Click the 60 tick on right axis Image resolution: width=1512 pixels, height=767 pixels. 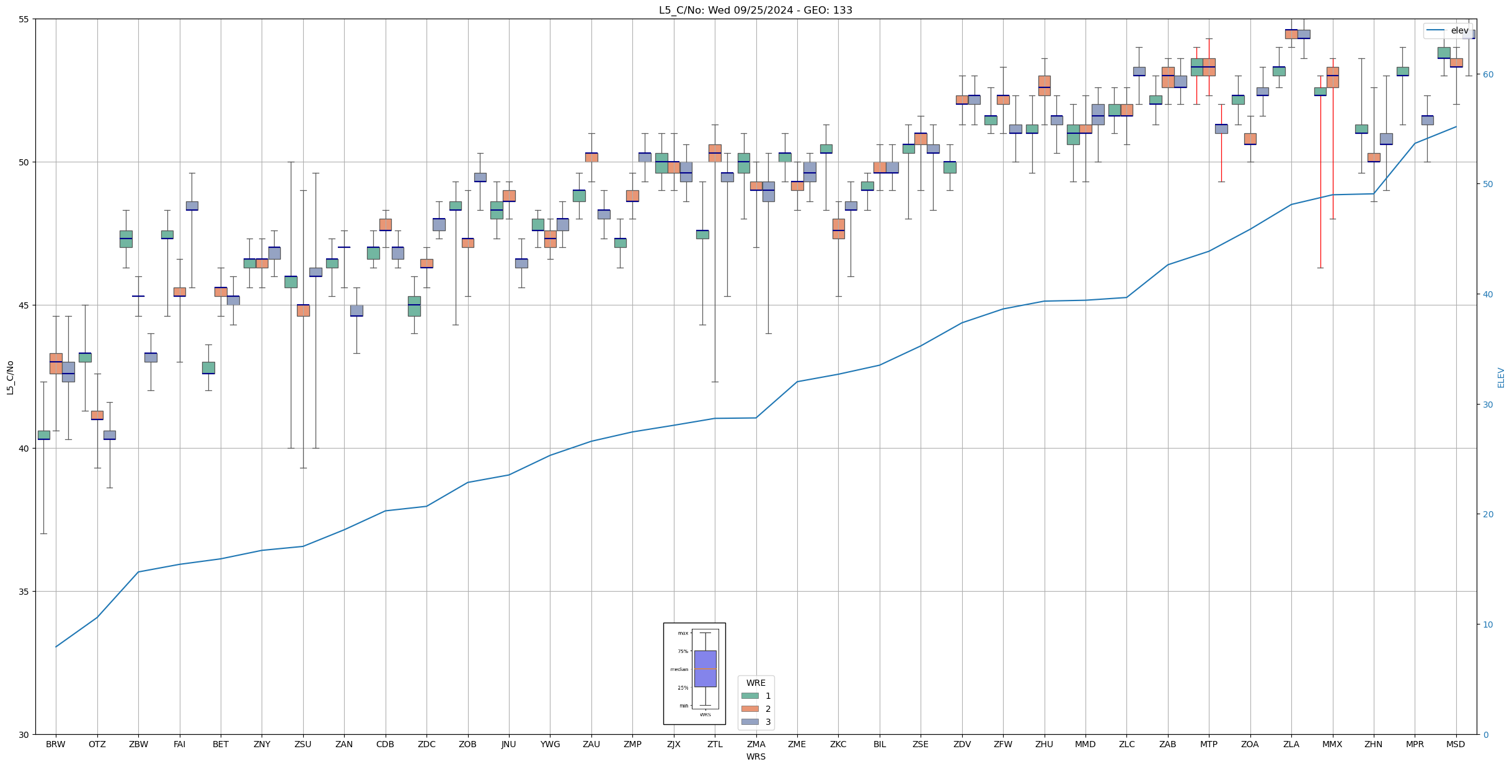1488,74
